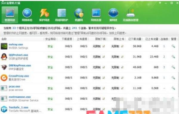Sort by the 安全等级 column header
179x114 pixels.
click(x=50, y=39)
